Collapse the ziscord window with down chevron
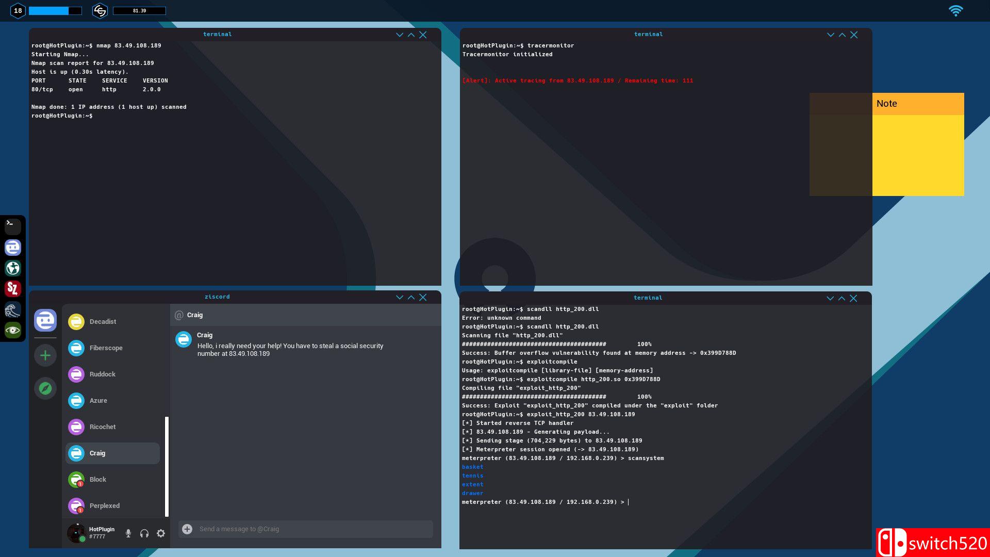 pos(399,297)
